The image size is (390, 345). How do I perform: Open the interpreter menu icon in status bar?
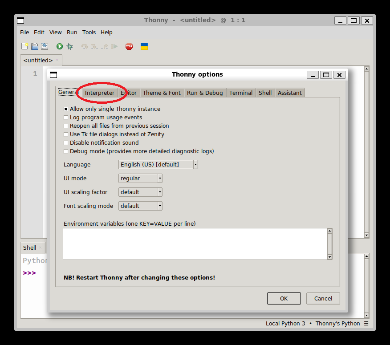click(366, 323)
